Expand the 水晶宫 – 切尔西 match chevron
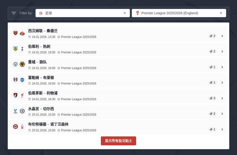The width and height of the screenshot is (237, 155). click(x=222, y=114)
